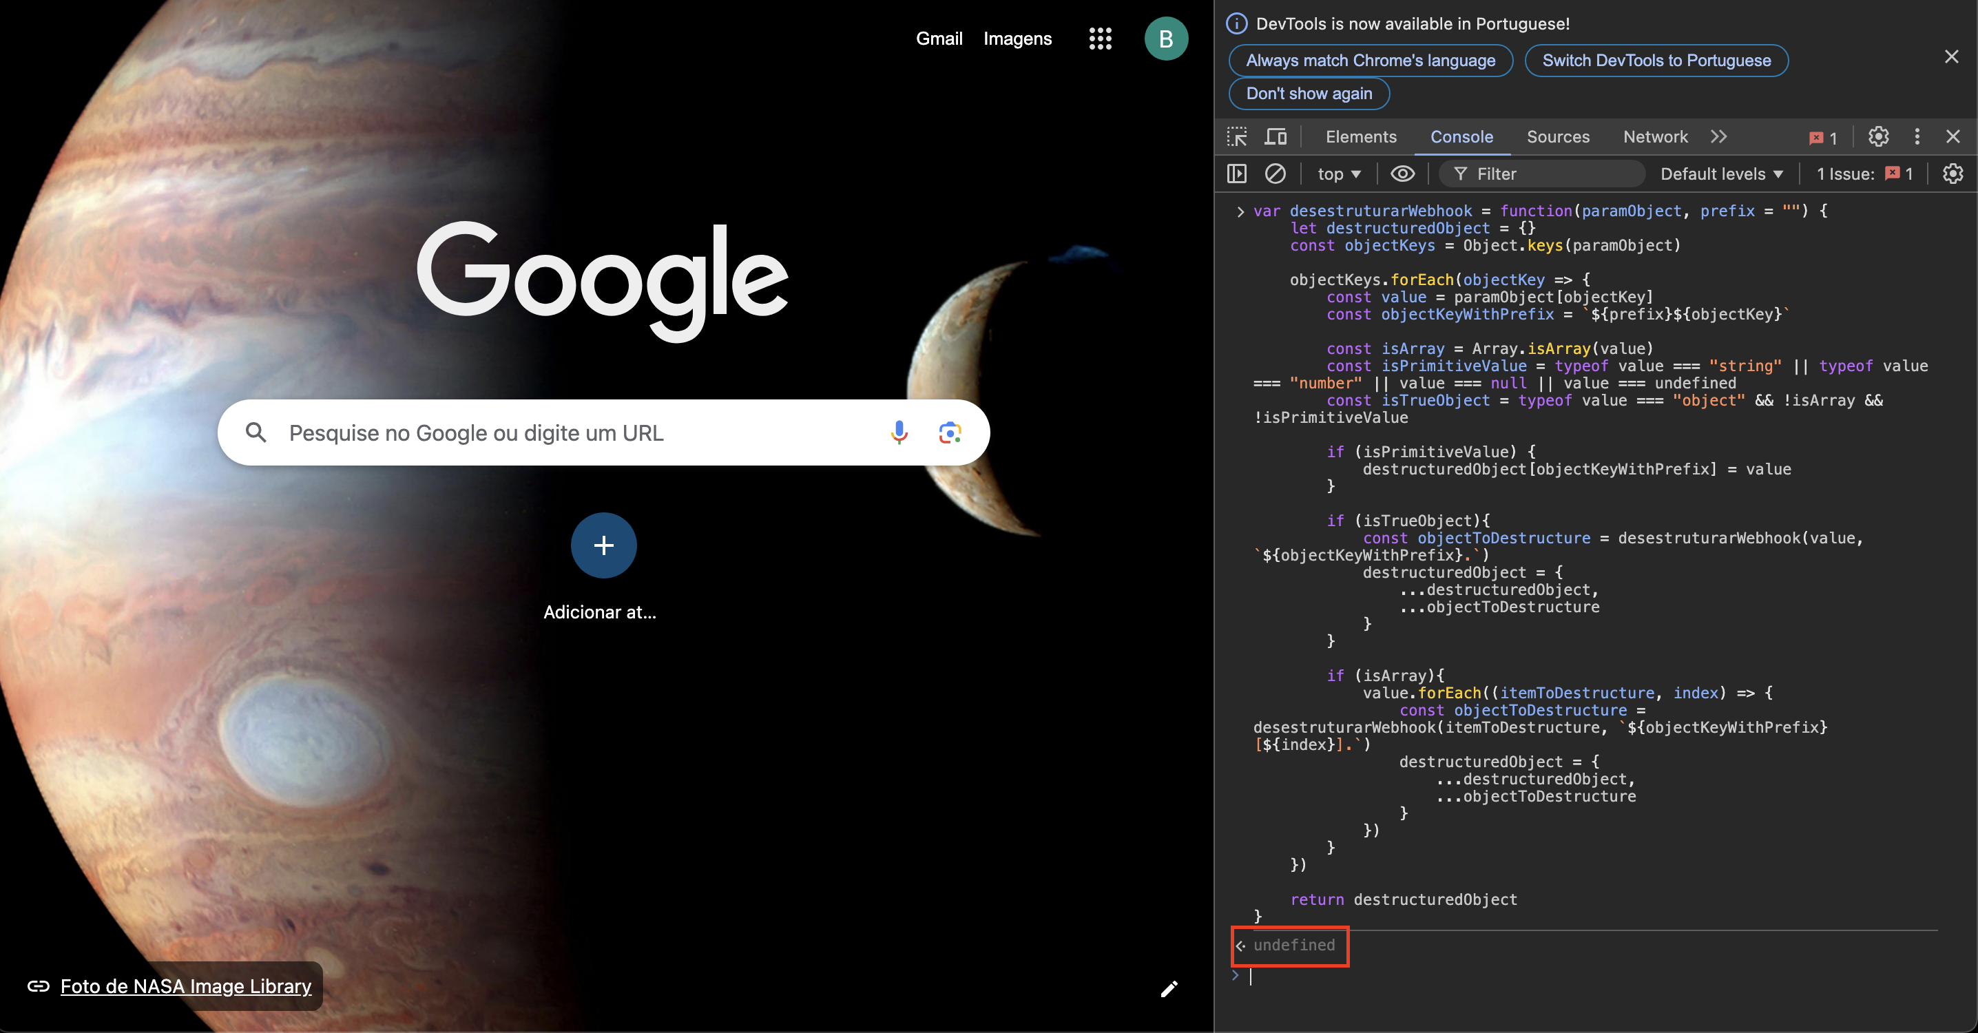Click Switch DevTools to Portuguese button
This screenshot has height=1033, width=1978.
click(1656, 61)
